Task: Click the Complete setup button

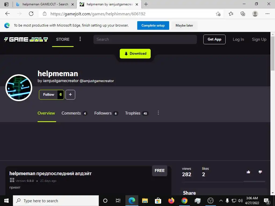Action: (x=153, y=25)
